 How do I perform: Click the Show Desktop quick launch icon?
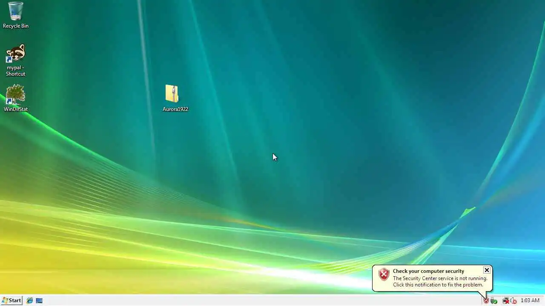[39, 300]
